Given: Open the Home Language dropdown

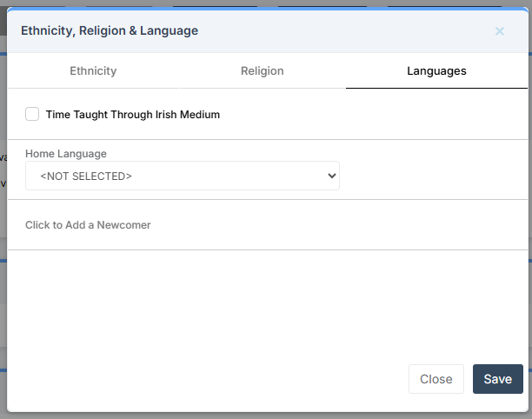Looking at the screenshot, I should coord(183,176).
